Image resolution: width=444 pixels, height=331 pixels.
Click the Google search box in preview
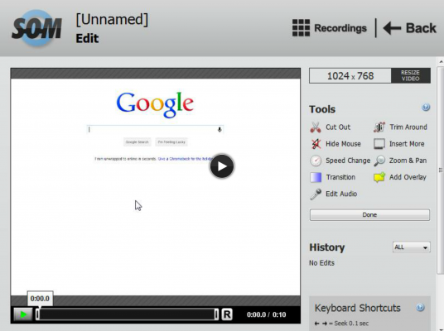click(x=155, y=130)
